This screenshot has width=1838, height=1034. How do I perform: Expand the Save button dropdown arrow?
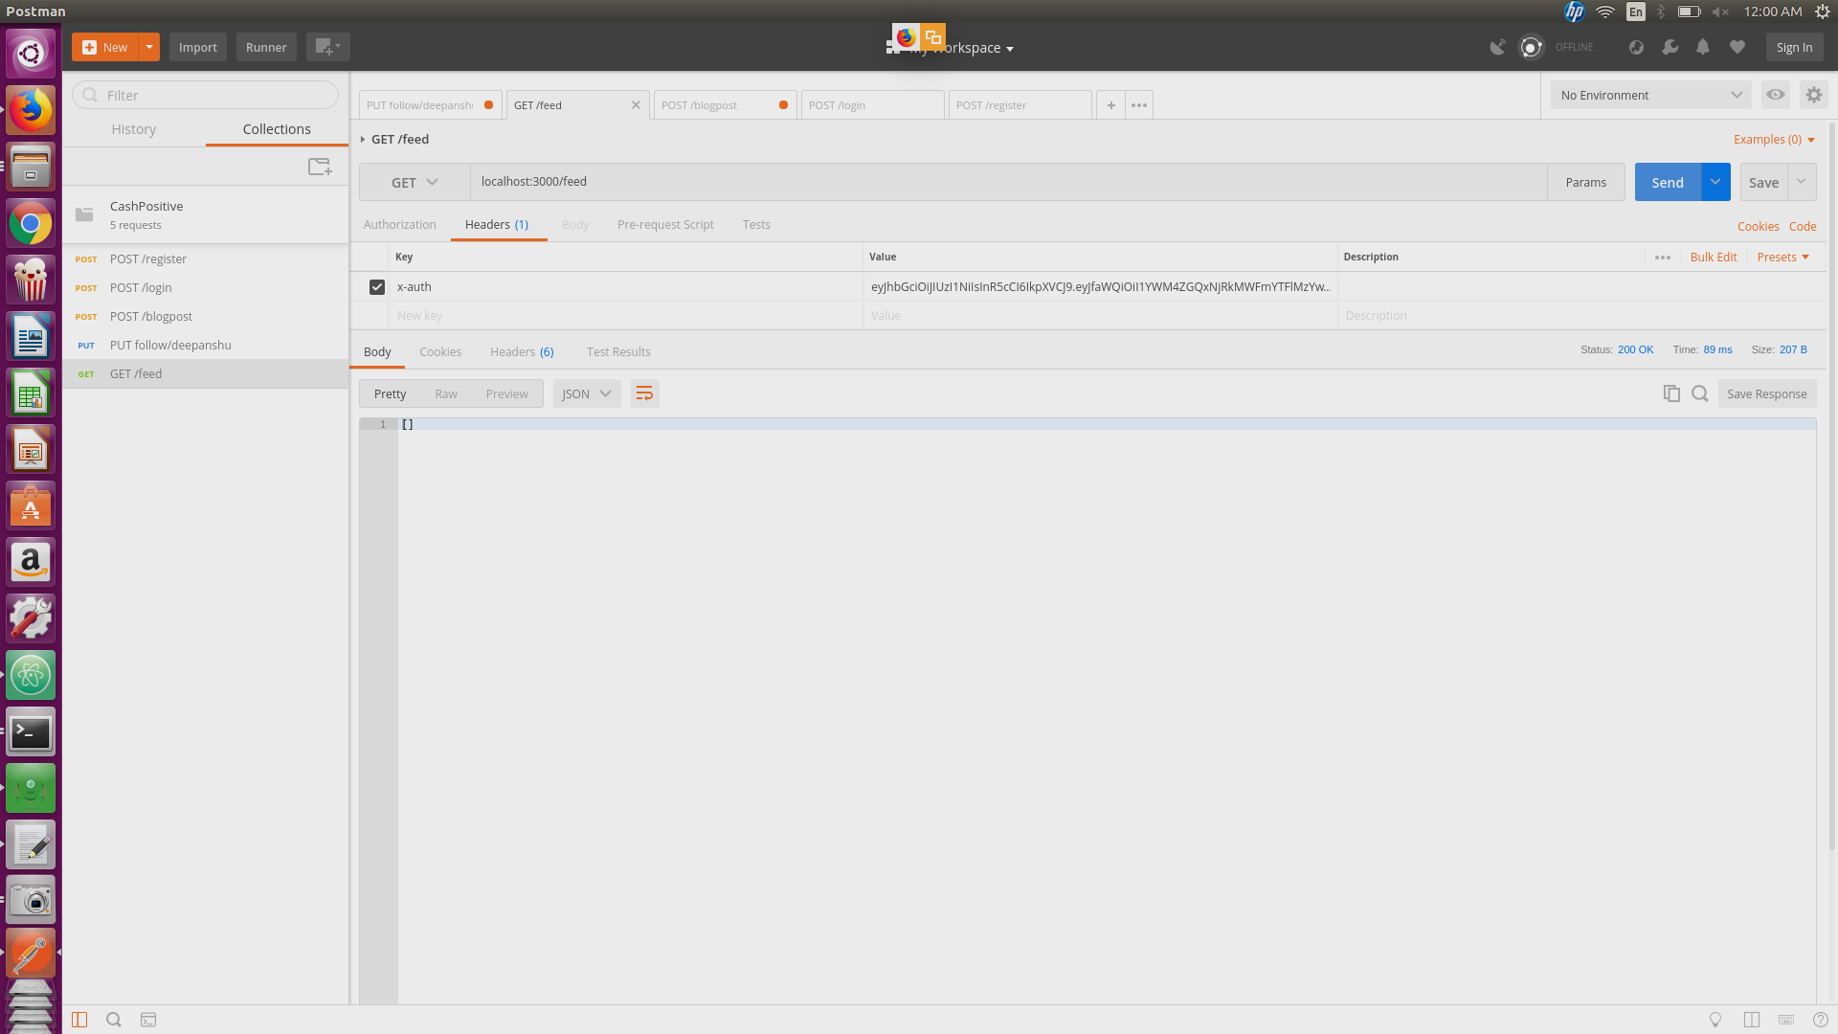click(1801, 182)
